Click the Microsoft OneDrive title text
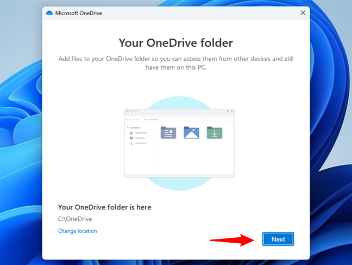This screenshot has height=265, width=352. point(79,13)
